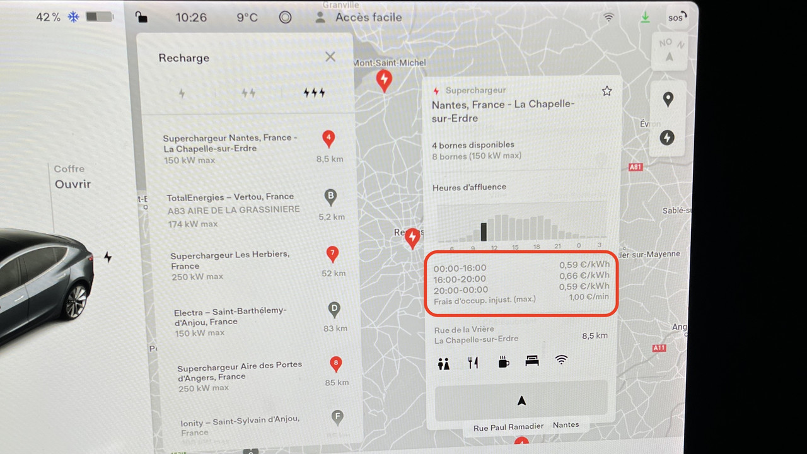
Task: Favorite the Nantes Supercharger with the star
Action: tap(607, 91)
